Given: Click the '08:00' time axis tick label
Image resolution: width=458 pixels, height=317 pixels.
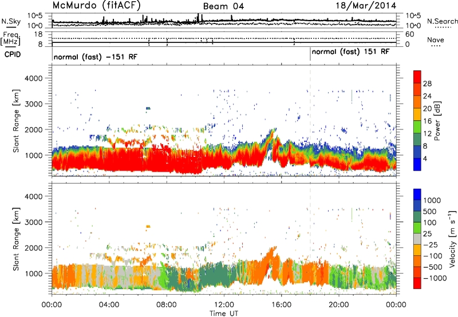Looking at the screenshot, I should tap(167, 305).
